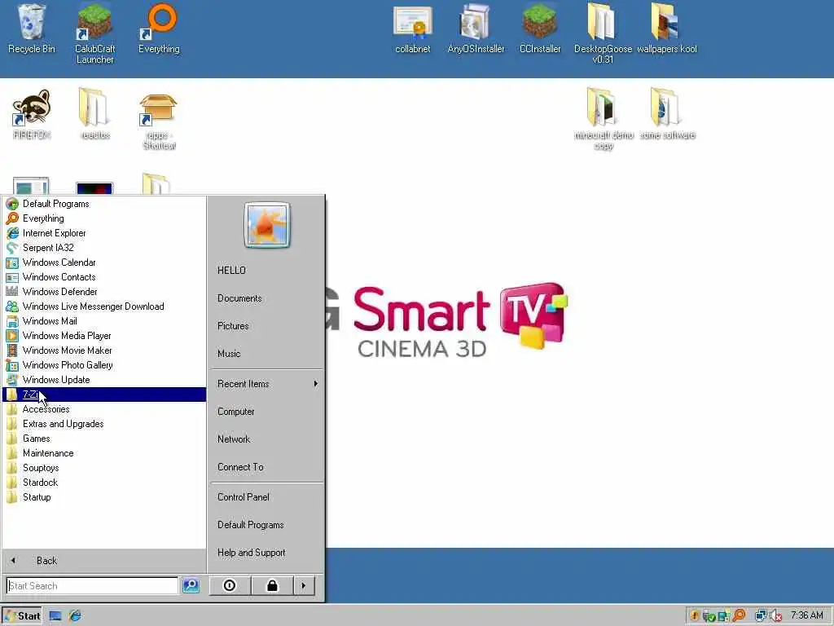This screenshot has height=626, width=834.
Task: Open Windows Mail
Action: click(x=104, y=321)
